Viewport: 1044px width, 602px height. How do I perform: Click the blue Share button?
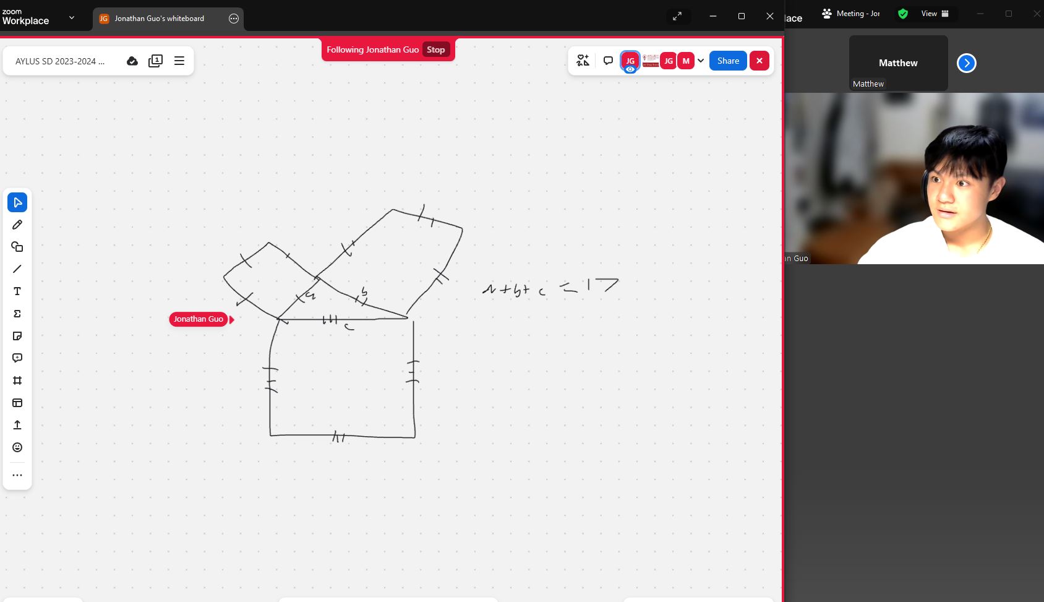728,61
